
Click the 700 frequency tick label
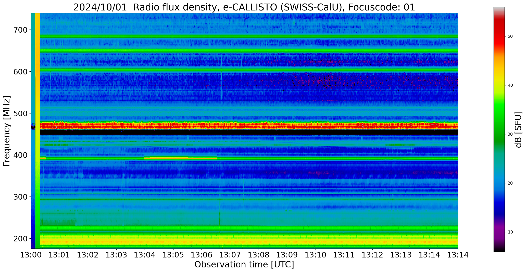[x=20, y=30]
